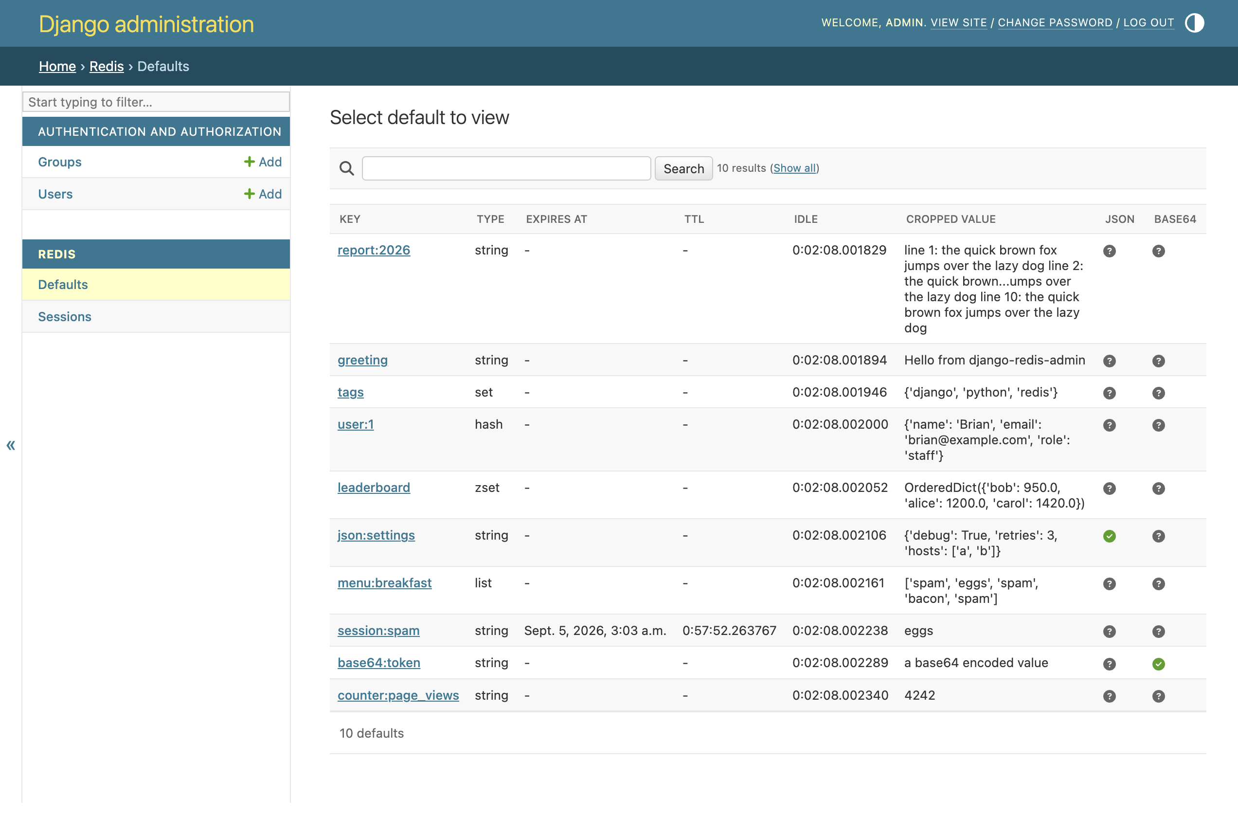Click the value '4242'
This screenshot has height=834, width=1238.
click(x=919, y=695)
